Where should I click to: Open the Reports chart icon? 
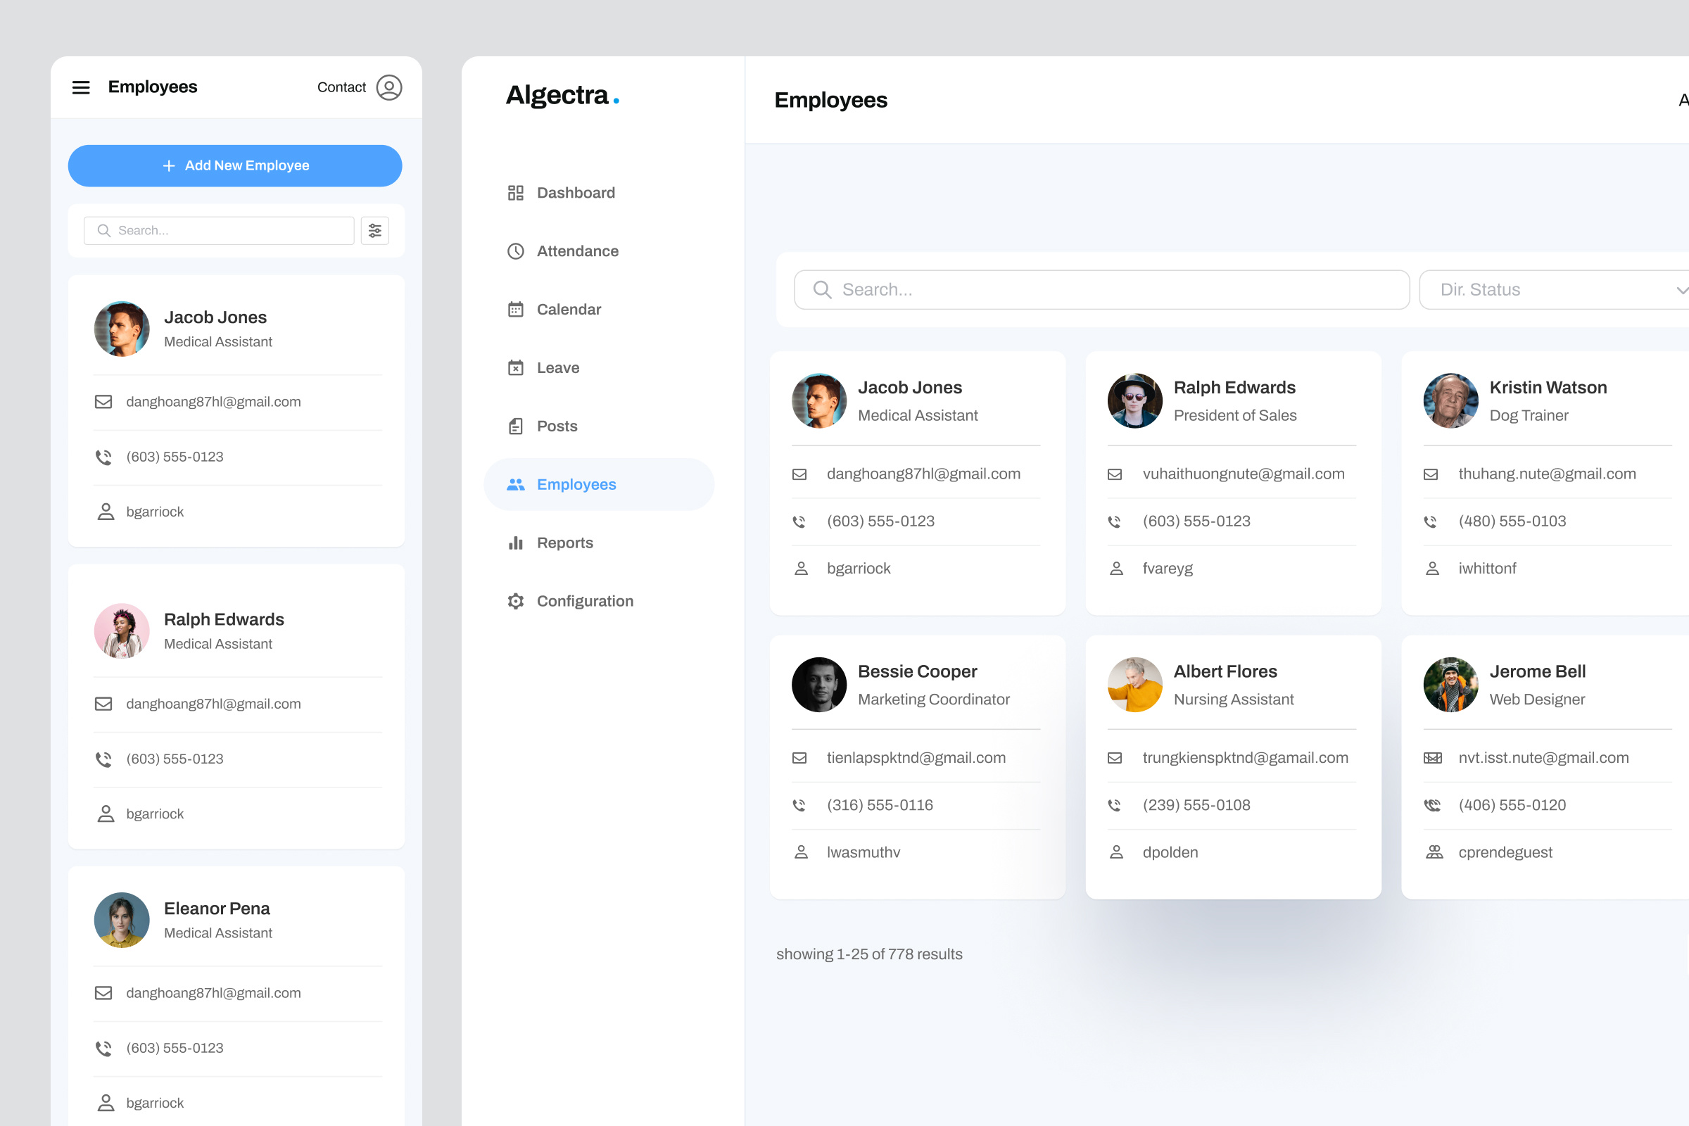(516, 542)
